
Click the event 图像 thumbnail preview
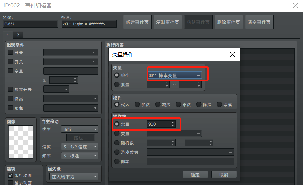pos(21,142)
